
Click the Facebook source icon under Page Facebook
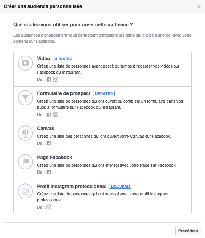(x=49, y=172)
